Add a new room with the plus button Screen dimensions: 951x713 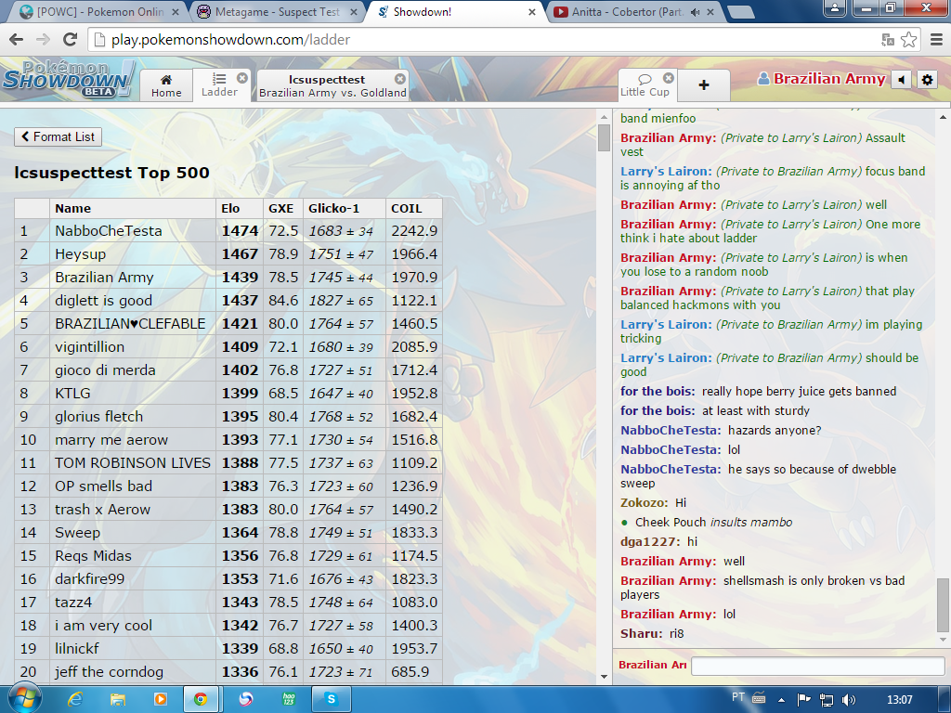pyautogui.click(x=704, y=84)
